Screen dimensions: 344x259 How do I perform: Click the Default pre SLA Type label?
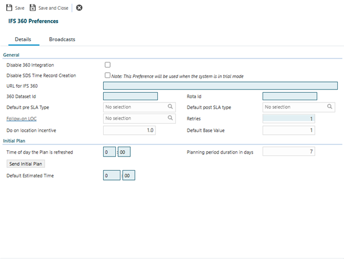[28, 108]
